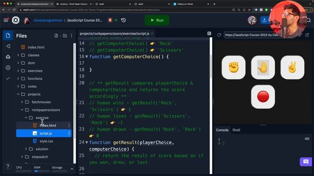Click the Rock fist button
This screenshot has width=314, height=176.
234,67
